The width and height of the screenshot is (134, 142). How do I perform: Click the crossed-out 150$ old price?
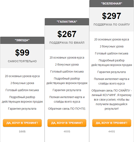pyautogui.click(x=22, y=131)
